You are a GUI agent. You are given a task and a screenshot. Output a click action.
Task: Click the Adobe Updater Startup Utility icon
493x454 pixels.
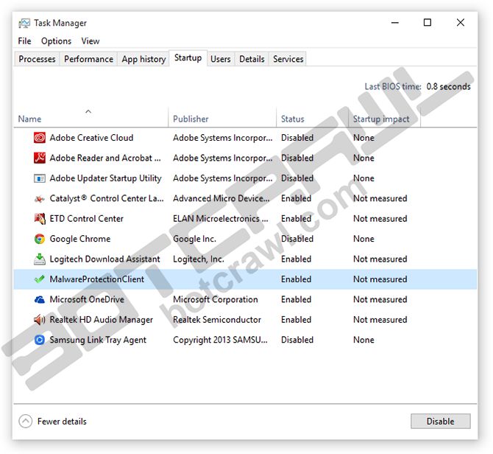pyautogui.click(x=40, y=178)
